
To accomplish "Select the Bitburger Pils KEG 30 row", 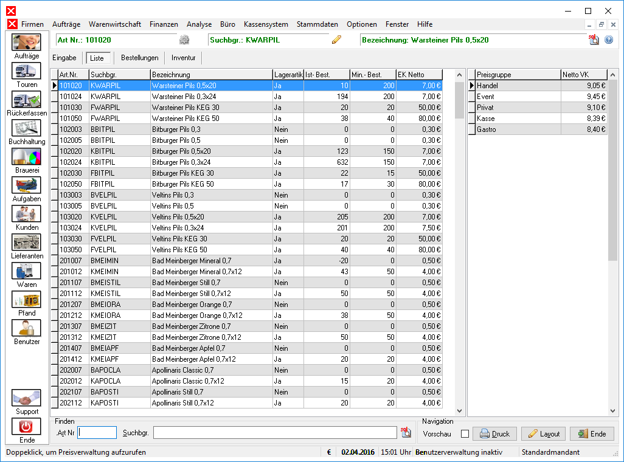I will point(247,173).
